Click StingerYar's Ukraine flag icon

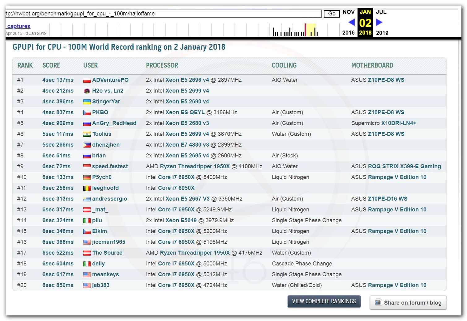pyautogui.click(x=87, y=102)
